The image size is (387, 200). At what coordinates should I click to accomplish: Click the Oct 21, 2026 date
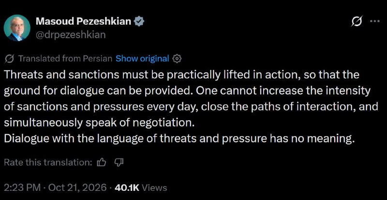(x=77, y=188)
